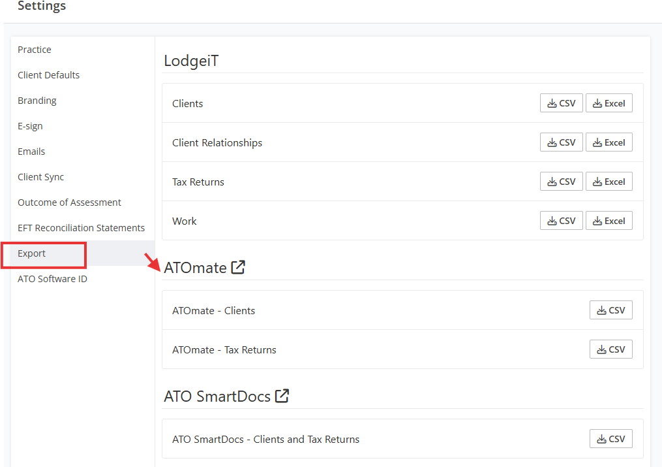Download Tax Returns Excel file

coord(609,182)
